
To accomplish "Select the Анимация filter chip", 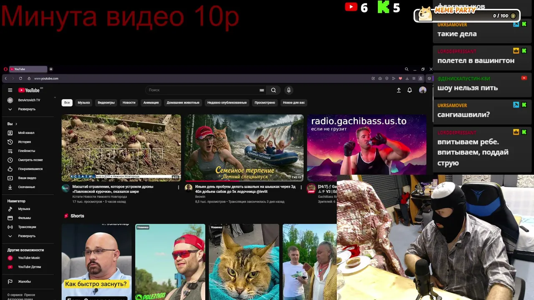I will 151,102.
